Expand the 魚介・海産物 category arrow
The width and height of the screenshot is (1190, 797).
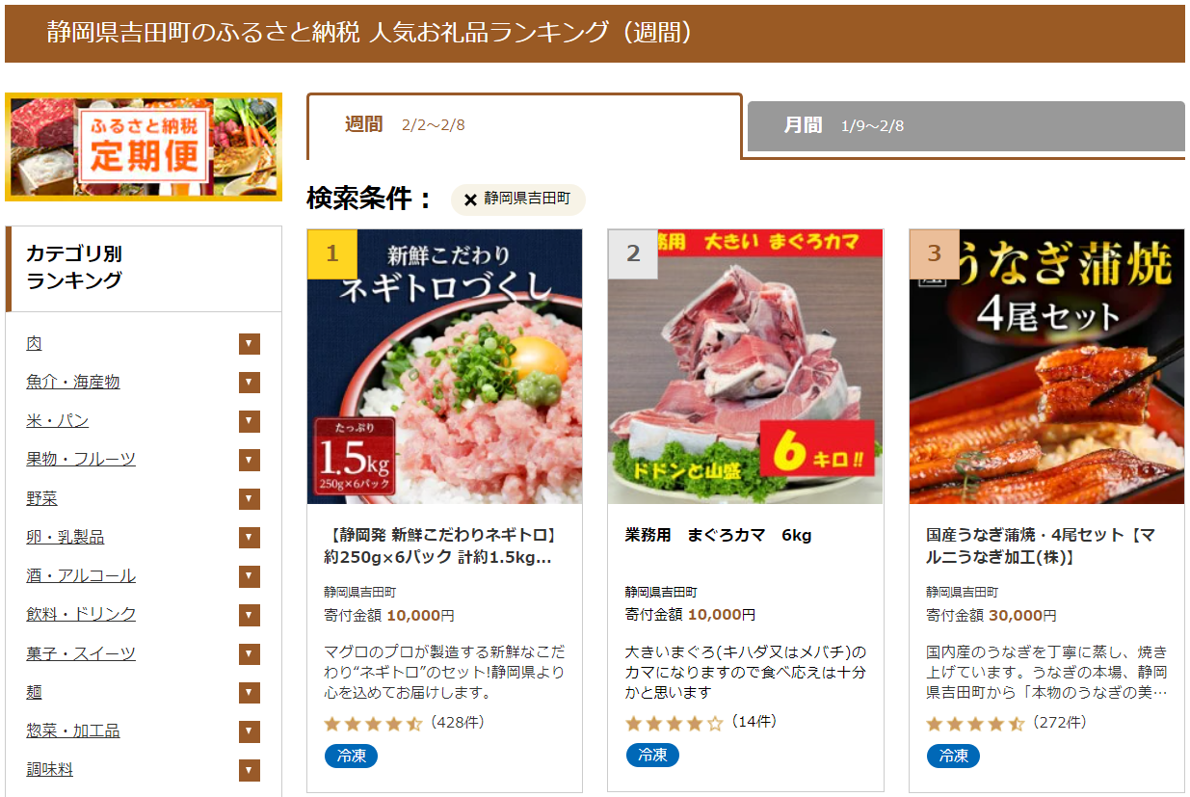click(250, 383)
